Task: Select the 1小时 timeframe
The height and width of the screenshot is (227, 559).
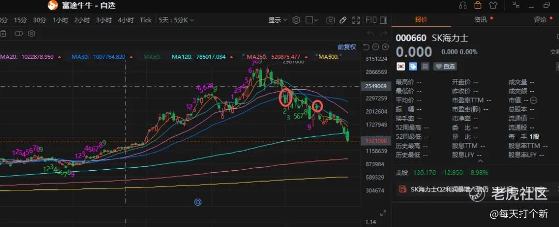Action: click(60, 20)
